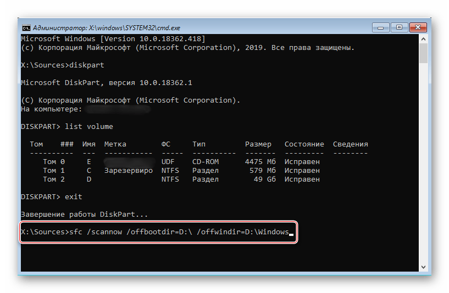Screen dimensions: 449x293
Task: Maximize the cmd.exe window
Action: click(x=398, y=27)
